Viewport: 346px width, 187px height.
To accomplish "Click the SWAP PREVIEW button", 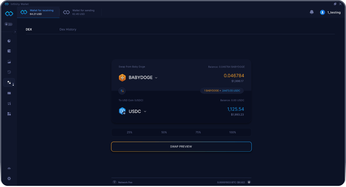I will coord(181,147).
